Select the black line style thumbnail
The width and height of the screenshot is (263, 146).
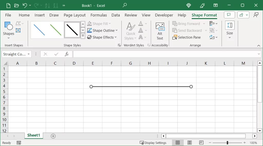pos(72,30)
